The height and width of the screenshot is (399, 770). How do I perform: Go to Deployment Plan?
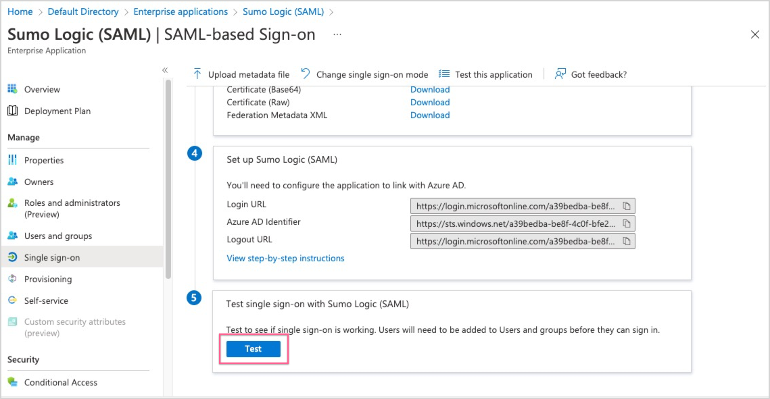(x=57, y=111)
